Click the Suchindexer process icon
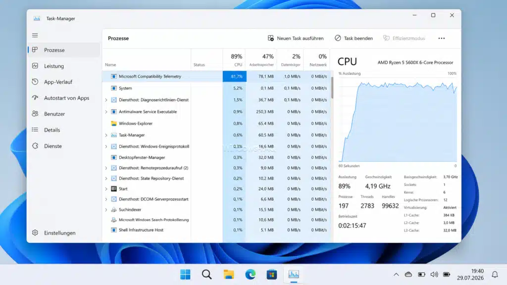 (x=114, y=209)
